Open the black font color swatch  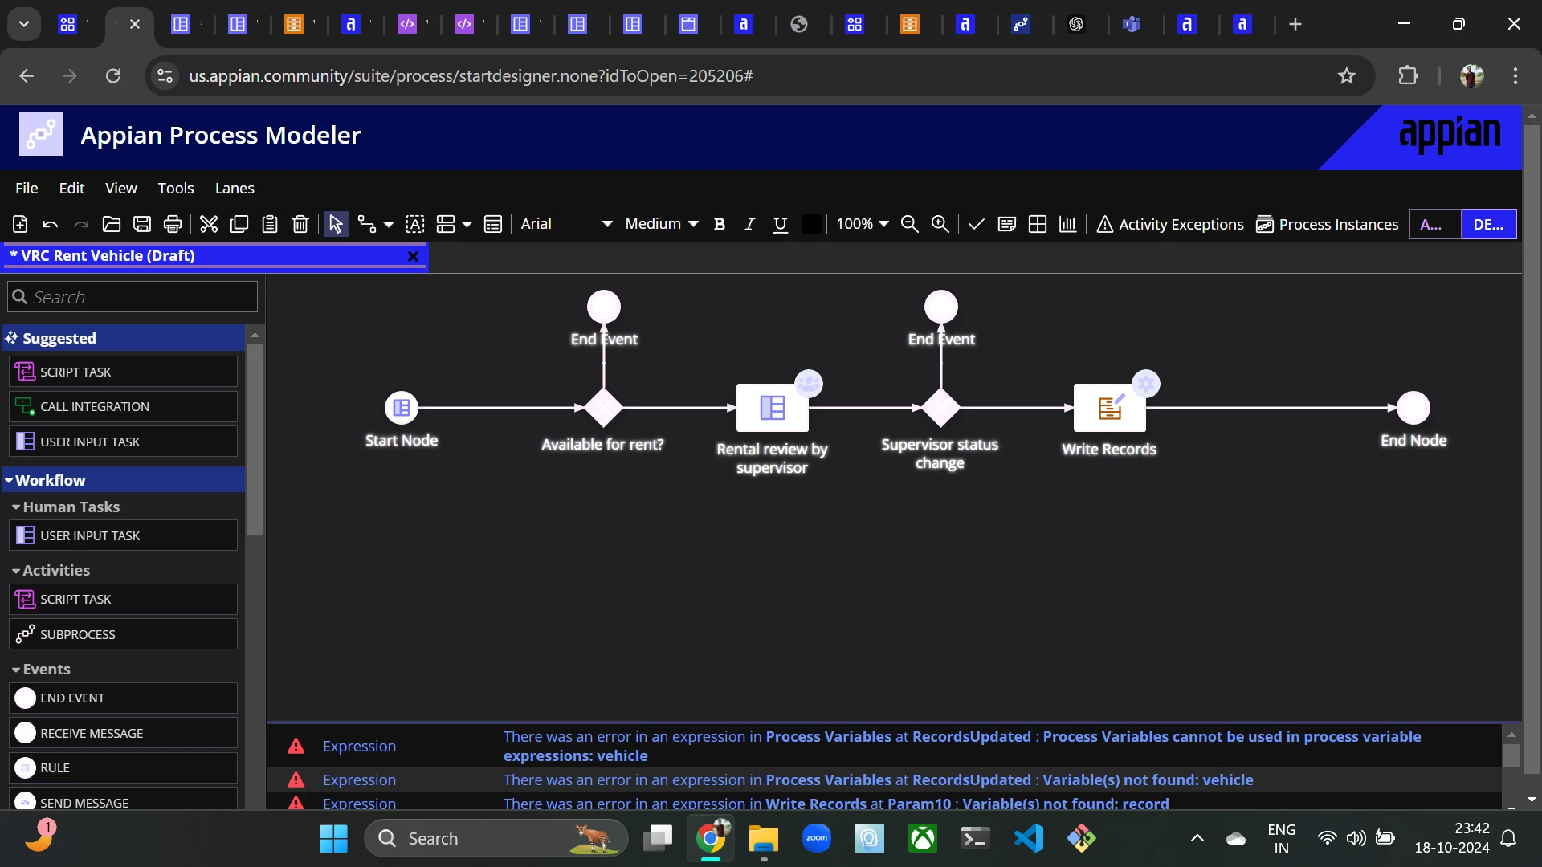[812, 224]
